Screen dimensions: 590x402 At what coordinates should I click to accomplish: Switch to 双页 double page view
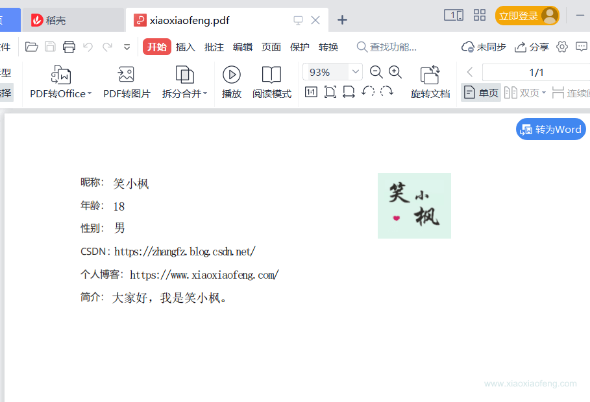click(x=525, y=93)
